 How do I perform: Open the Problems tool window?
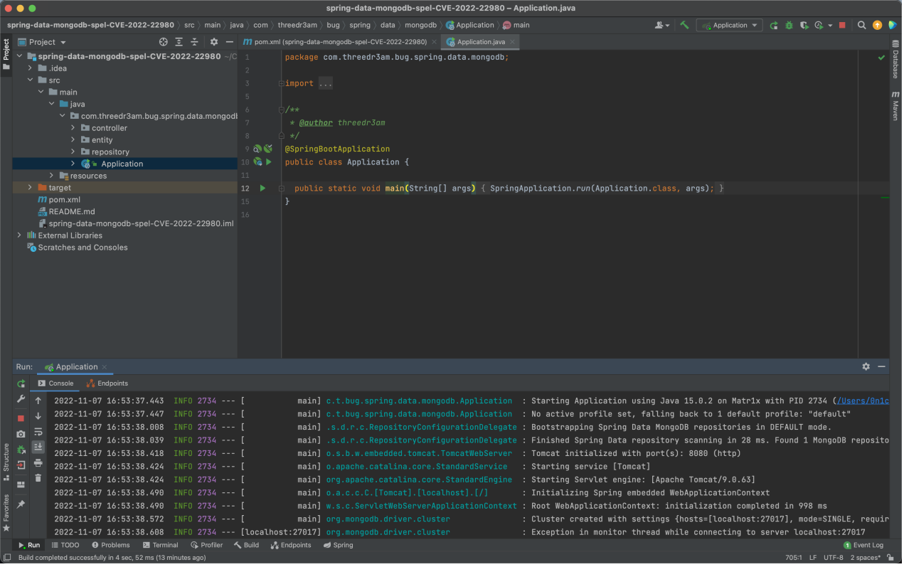(x=110, y=545)
